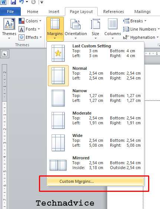Screen dimensions: 160x209
Task: Open the Columns menu
Action: pos(112,29)
